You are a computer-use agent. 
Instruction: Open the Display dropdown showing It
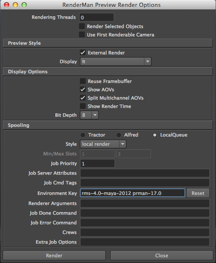coord(115,61)
